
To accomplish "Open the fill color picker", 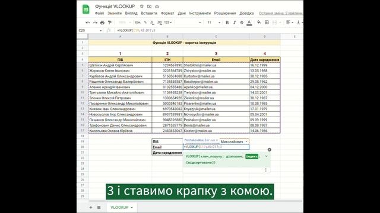I will (x=259, y=22).
